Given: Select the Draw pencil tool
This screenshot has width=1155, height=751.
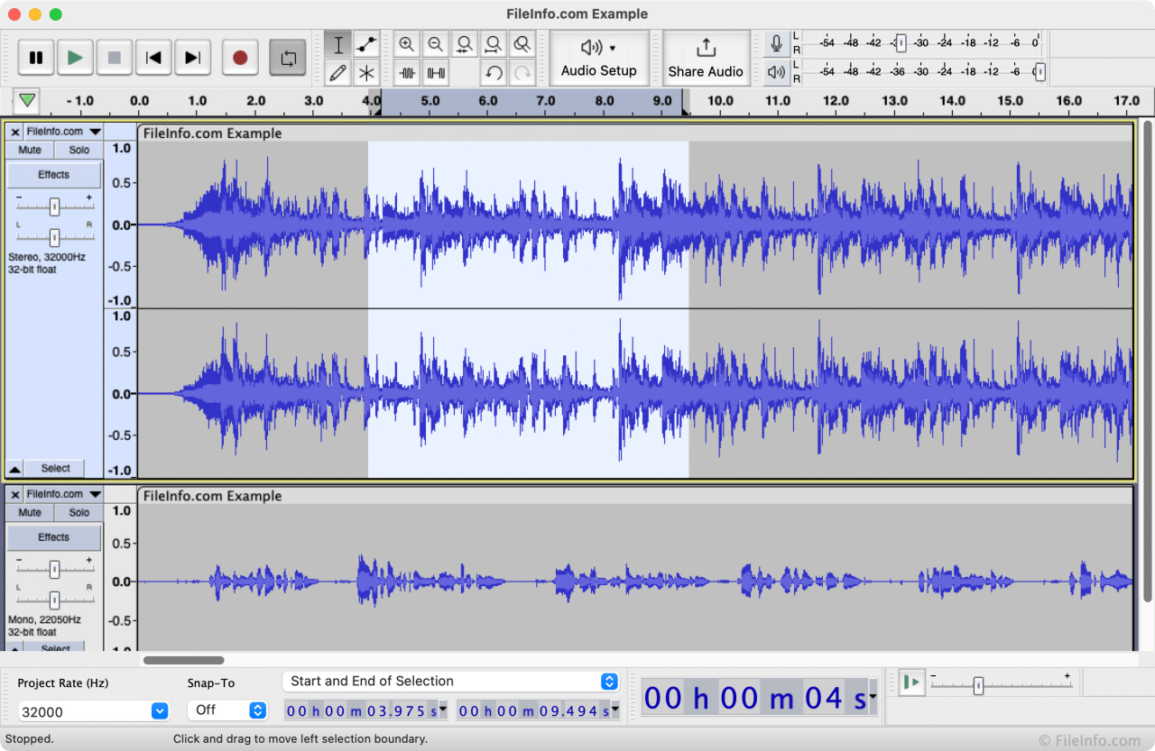Looking at the screenshot, I should coord(338,73).
